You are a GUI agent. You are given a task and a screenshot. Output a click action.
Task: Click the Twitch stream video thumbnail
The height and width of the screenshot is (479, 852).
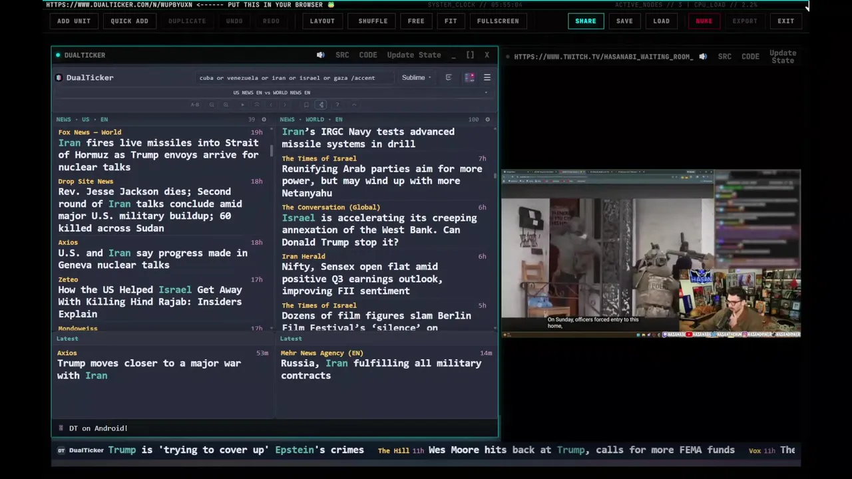[651, 254]
